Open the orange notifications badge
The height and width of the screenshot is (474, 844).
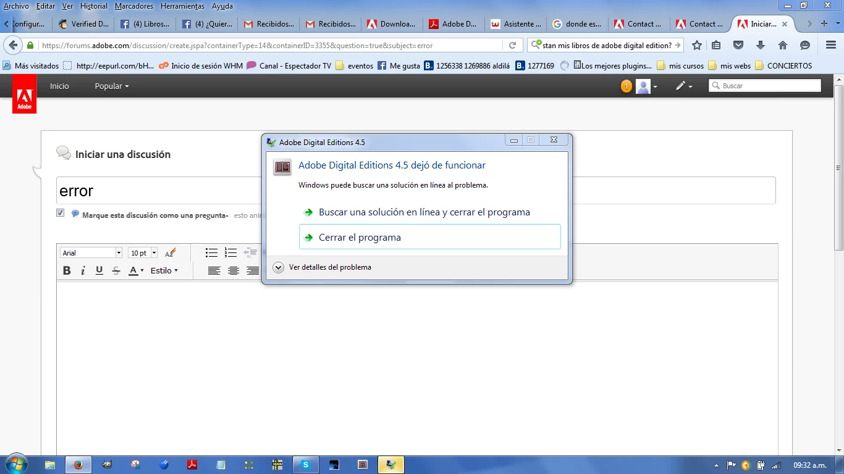(627, 86)
